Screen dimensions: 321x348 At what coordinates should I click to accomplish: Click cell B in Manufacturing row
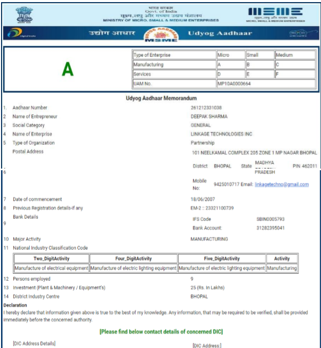(260, 65)
